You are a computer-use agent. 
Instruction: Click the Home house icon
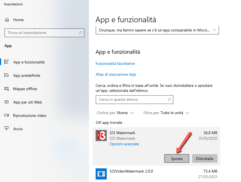7,20
